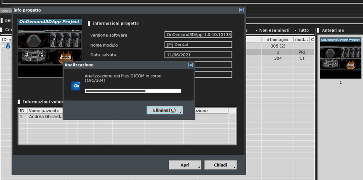Click the '305 (2)' images cell
The height and width of the screenshot is (180, 363).
(278, 46)
